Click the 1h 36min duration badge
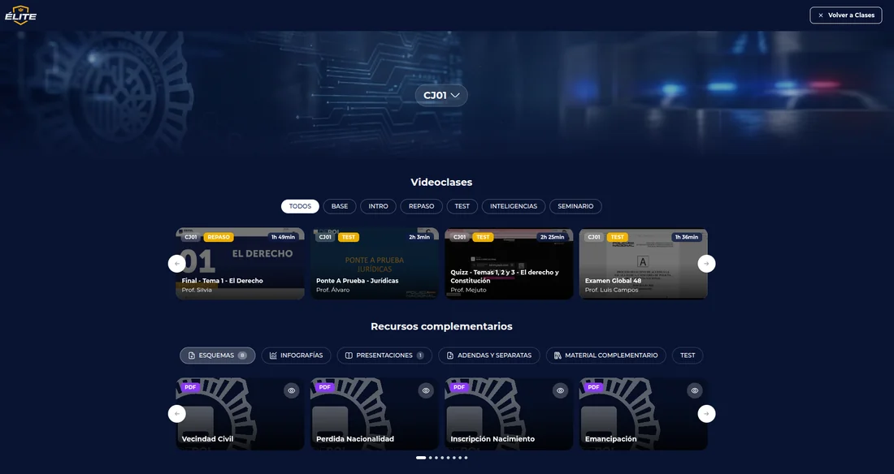The image size is (894, 474). tap(687, 237)
